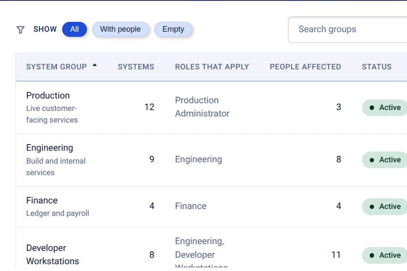The image size is (407, 271).
Task: Filter to Empty groups
Action: (x=173, y=29)
